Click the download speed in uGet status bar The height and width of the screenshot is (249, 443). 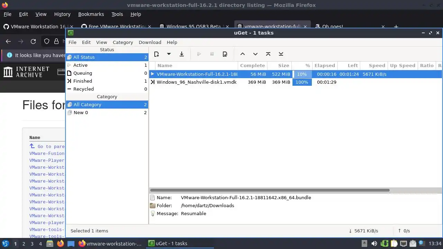[363, 231]
